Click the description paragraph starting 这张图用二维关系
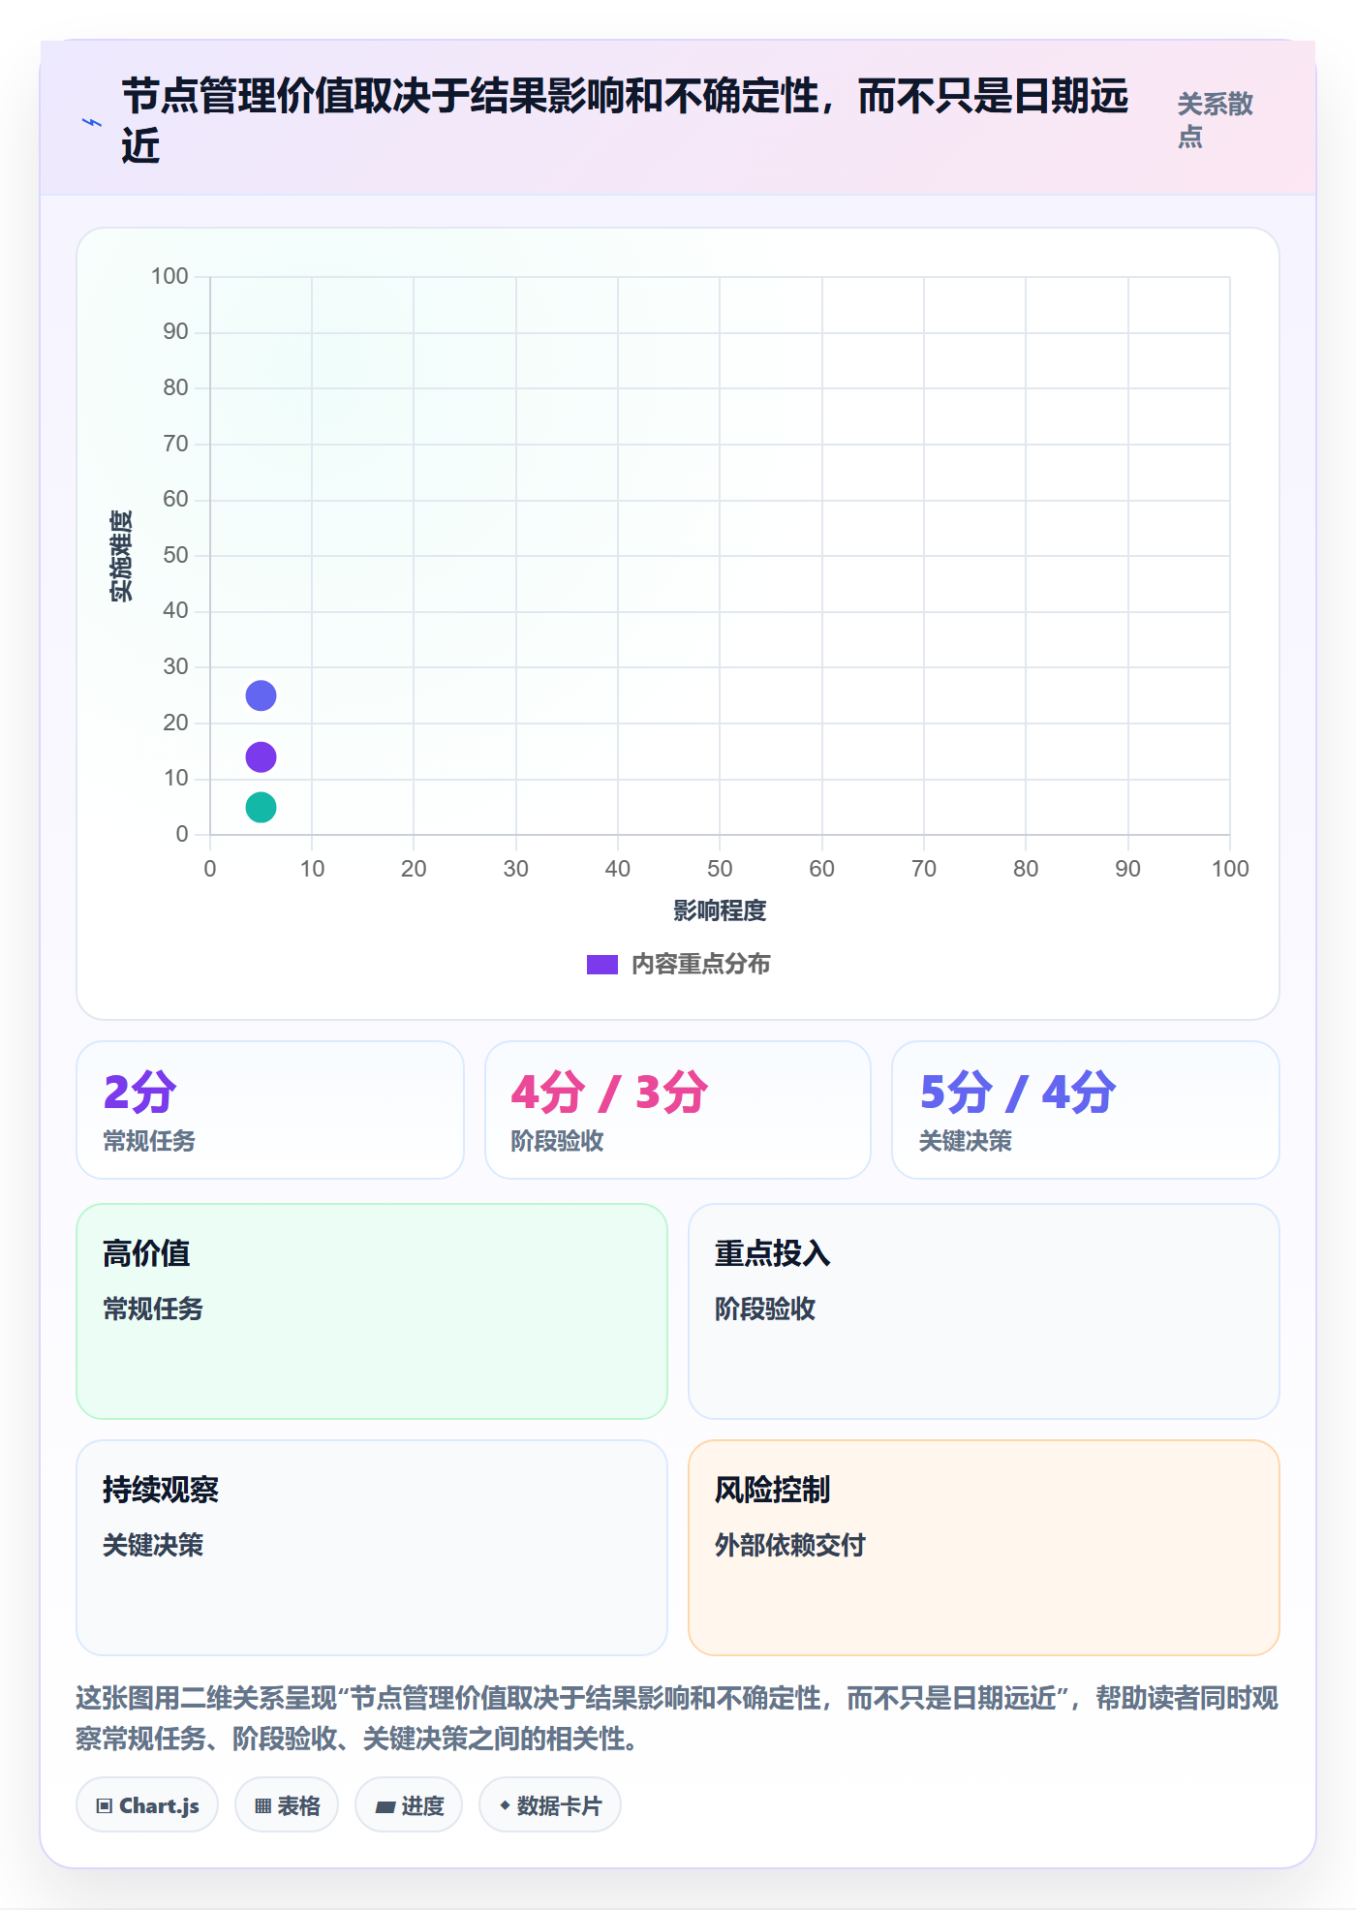Image resolution: width=1356 pixels, height=1910 pixels. [677, 1718]
